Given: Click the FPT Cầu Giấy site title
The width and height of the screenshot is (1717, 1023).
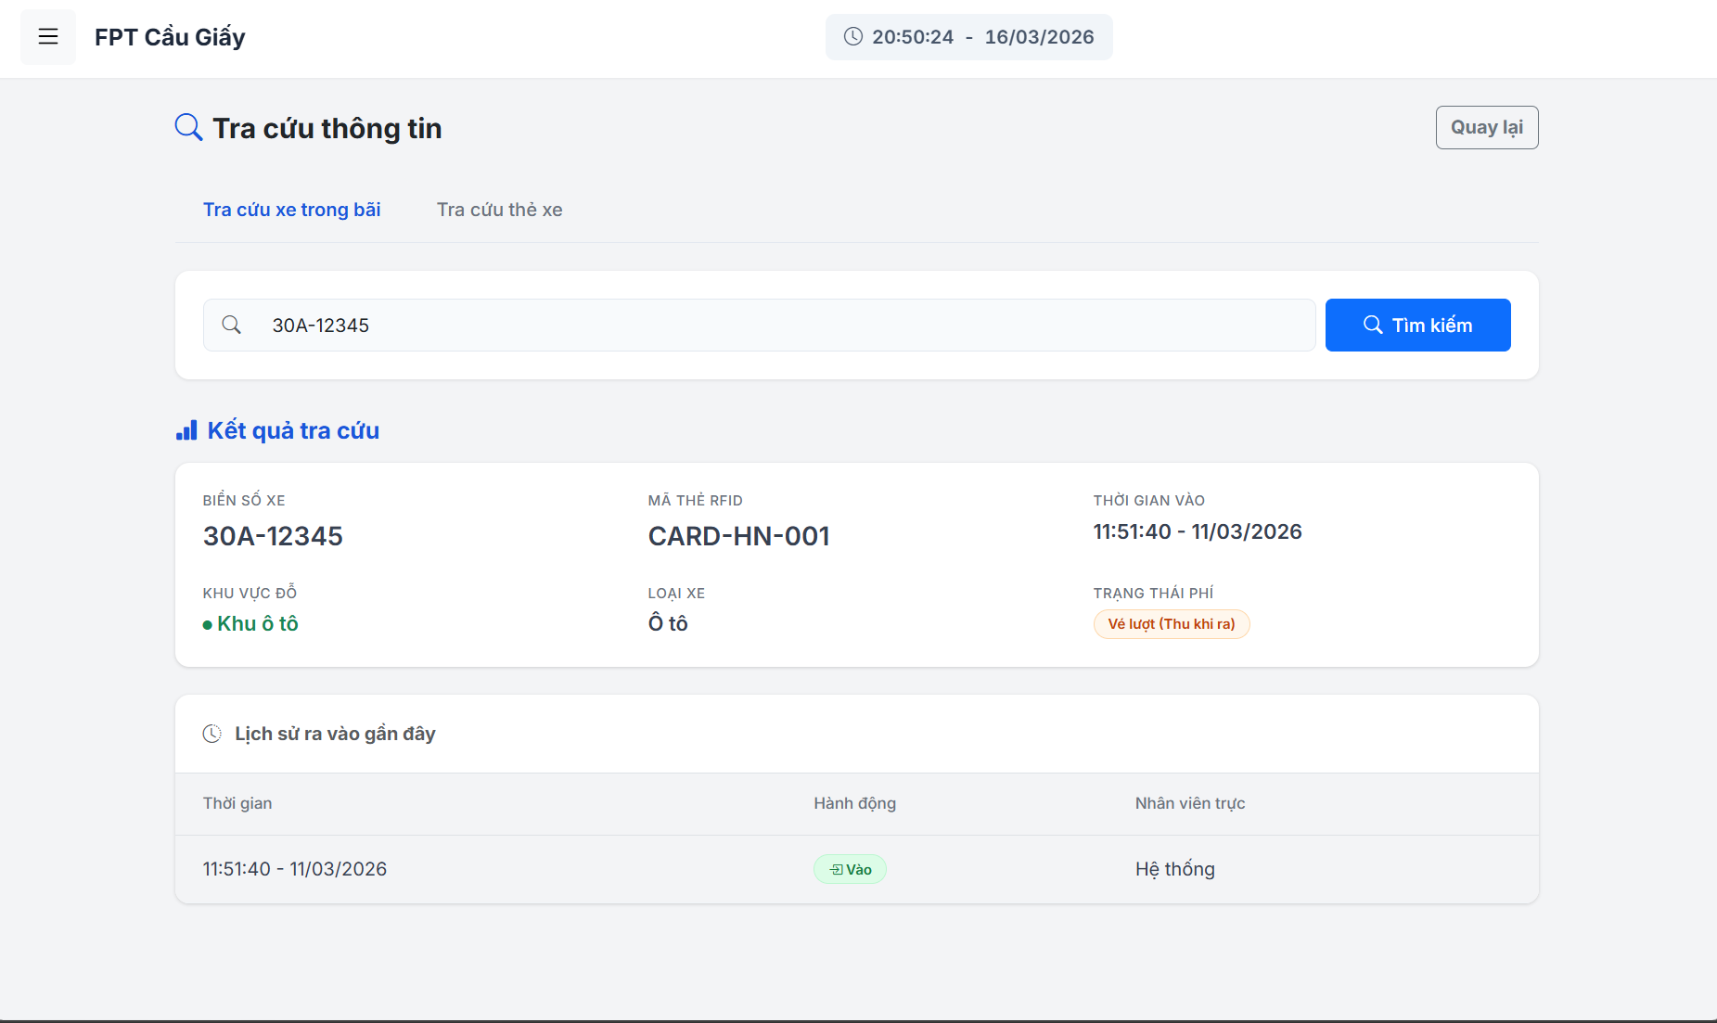Looking at the screenshot, I should [x=170, y=37].
